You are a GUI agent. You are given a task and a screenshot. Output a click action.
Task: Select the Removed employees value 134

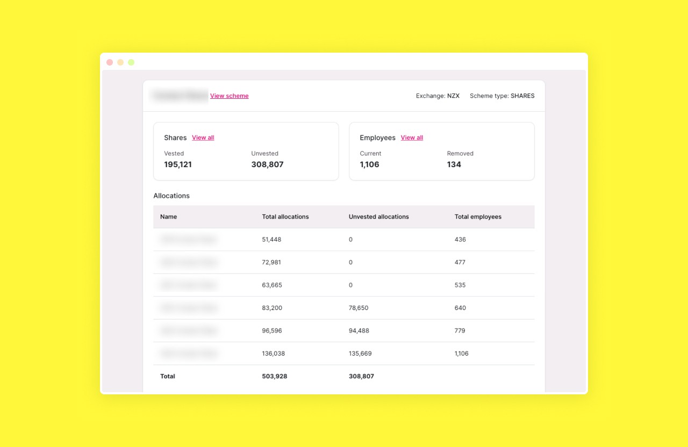454,164
